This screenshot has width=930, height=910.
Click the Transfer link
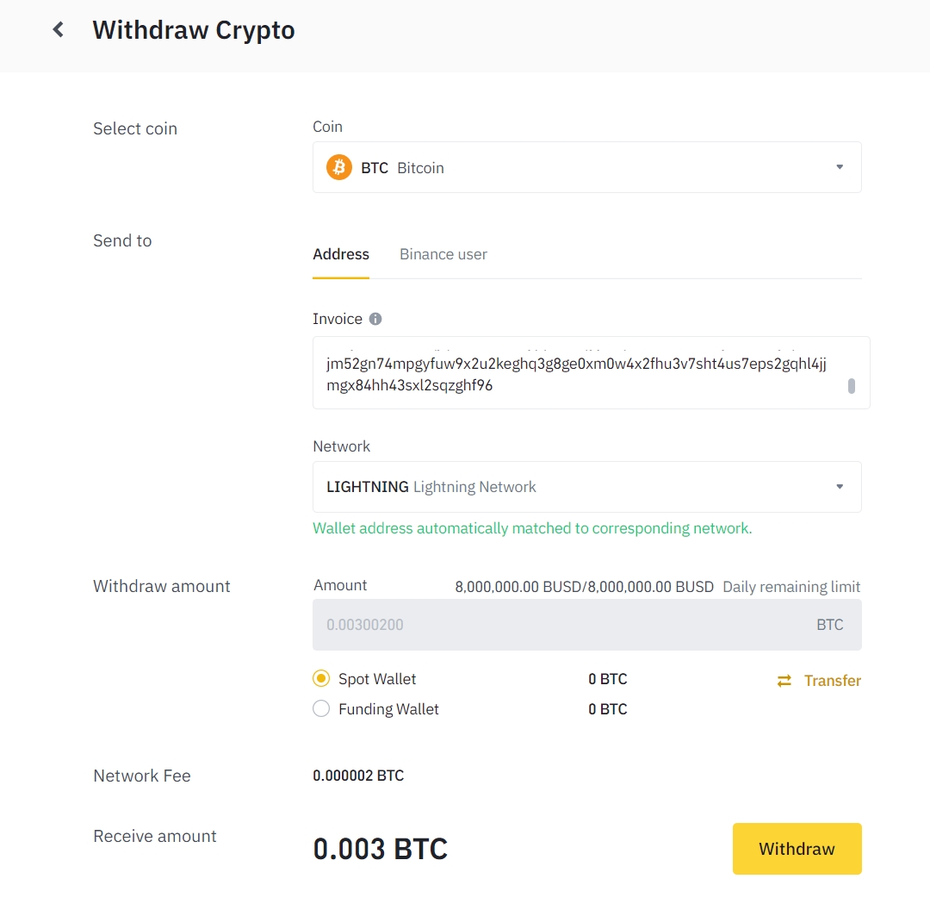coord(832,681)
